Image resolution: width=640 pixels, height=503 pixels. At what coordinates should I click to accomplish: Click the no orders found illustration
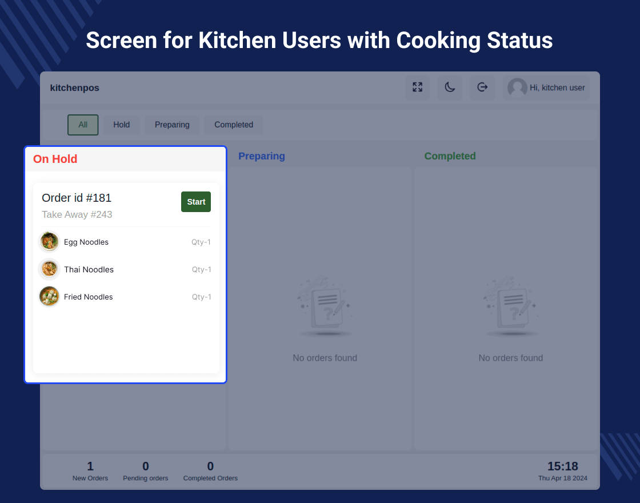point(325,306)
